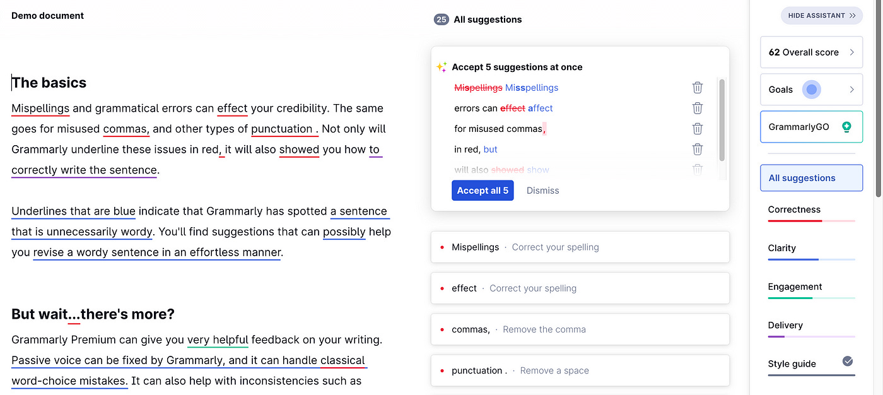883x395 pixels.
Task: Toggle the Style guide checkmark
Action: click(x=847, y=362)
